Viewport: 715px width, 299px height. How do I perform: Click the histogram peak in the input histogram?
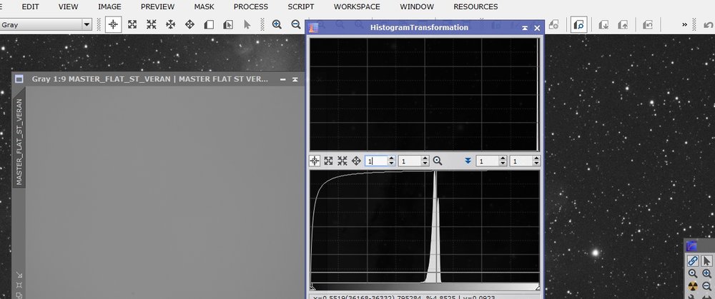(x=435, y=228)
